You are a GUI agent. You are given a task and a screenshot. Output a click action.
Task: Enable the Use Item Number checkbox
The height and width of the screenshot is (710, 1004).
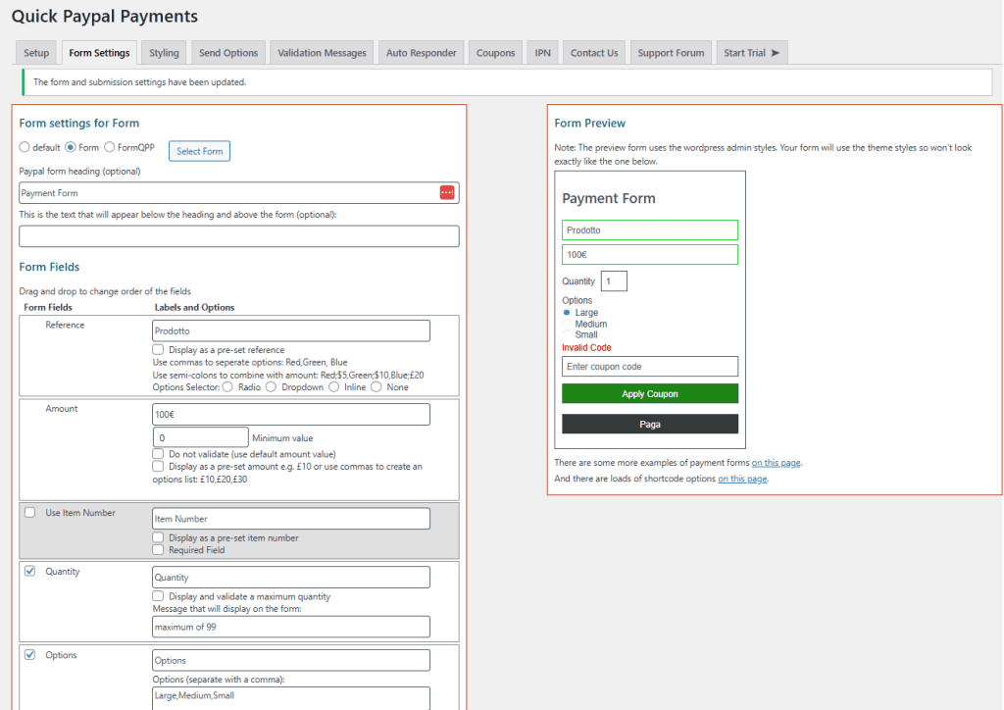[28, 512]
